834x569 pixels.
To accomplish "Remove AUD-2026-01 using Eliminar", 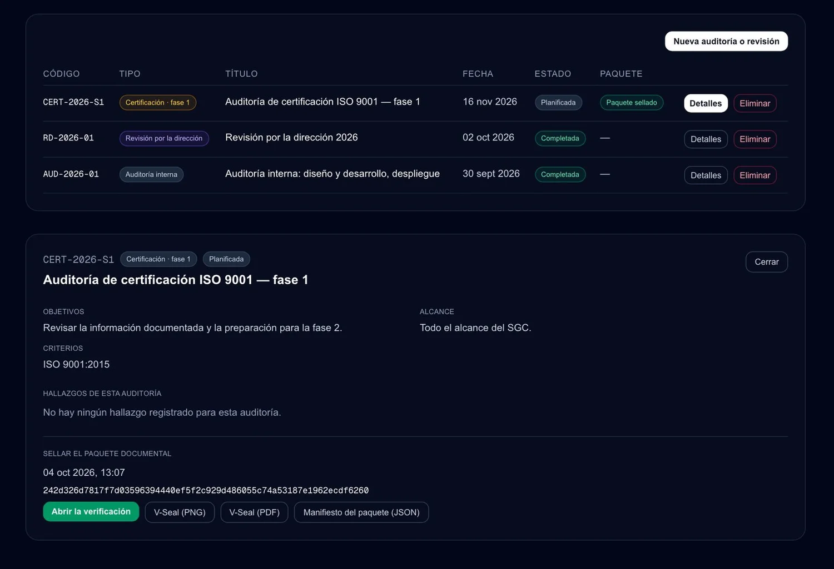I will 754,175.
